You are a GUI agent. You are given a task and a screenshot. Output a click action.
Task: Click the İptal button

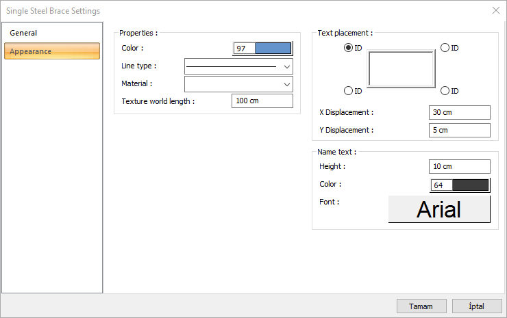[476, 306]
